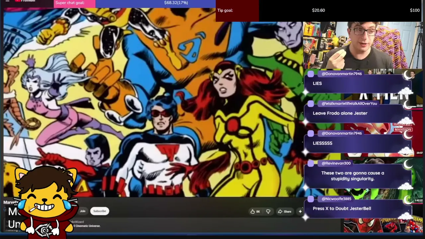
Task: Click the @Nicwoolfe3885 username
Action: pos(336,199)
